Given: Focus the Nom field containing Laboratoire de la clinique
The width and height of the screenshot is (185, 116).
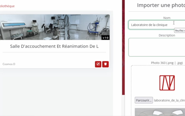Looking at the screenshot, I should click(157, 25).
